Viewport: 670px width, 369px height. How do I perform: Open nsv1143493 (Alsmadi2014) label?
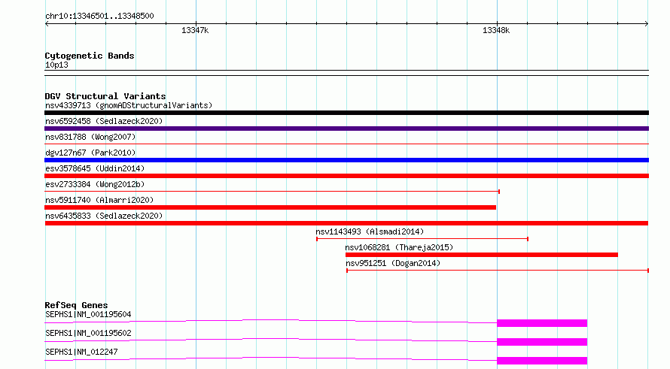[x=370, y=231]
